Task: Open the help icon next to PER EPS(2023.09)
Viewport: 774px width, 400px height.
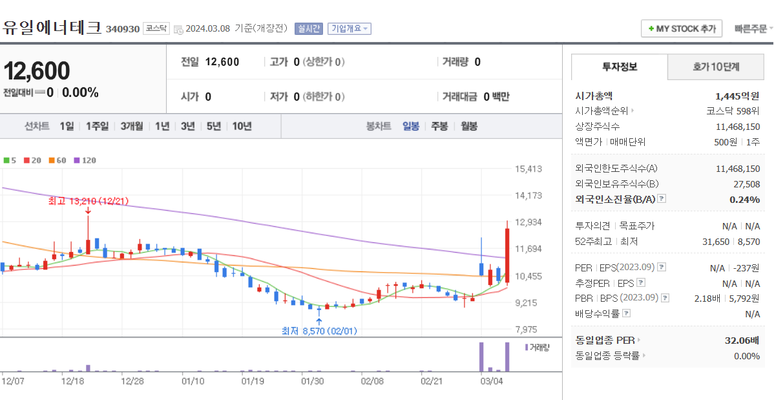Action: pos(662,267)
